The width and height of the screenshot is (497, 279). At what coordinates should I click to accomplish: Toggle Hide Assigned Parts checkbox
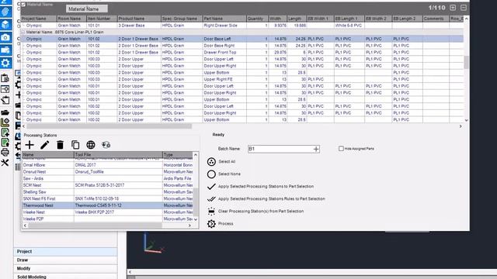pos(341,148)
